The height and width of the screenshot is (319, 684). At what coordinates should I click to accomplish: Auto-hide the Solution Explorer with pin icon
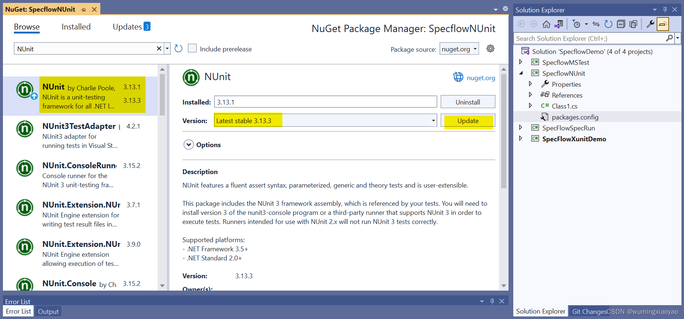click(665, 10)
